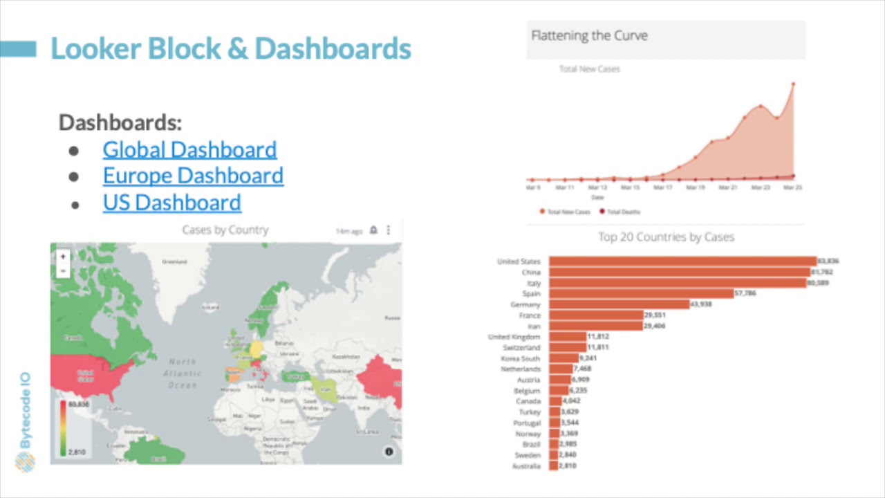Select the United States bar in the chart

[681, 261]
